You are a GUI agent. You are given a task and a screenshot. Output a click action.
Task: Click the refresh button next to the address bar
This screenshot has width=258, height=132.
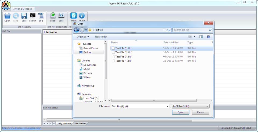click(x=169, y=30)
